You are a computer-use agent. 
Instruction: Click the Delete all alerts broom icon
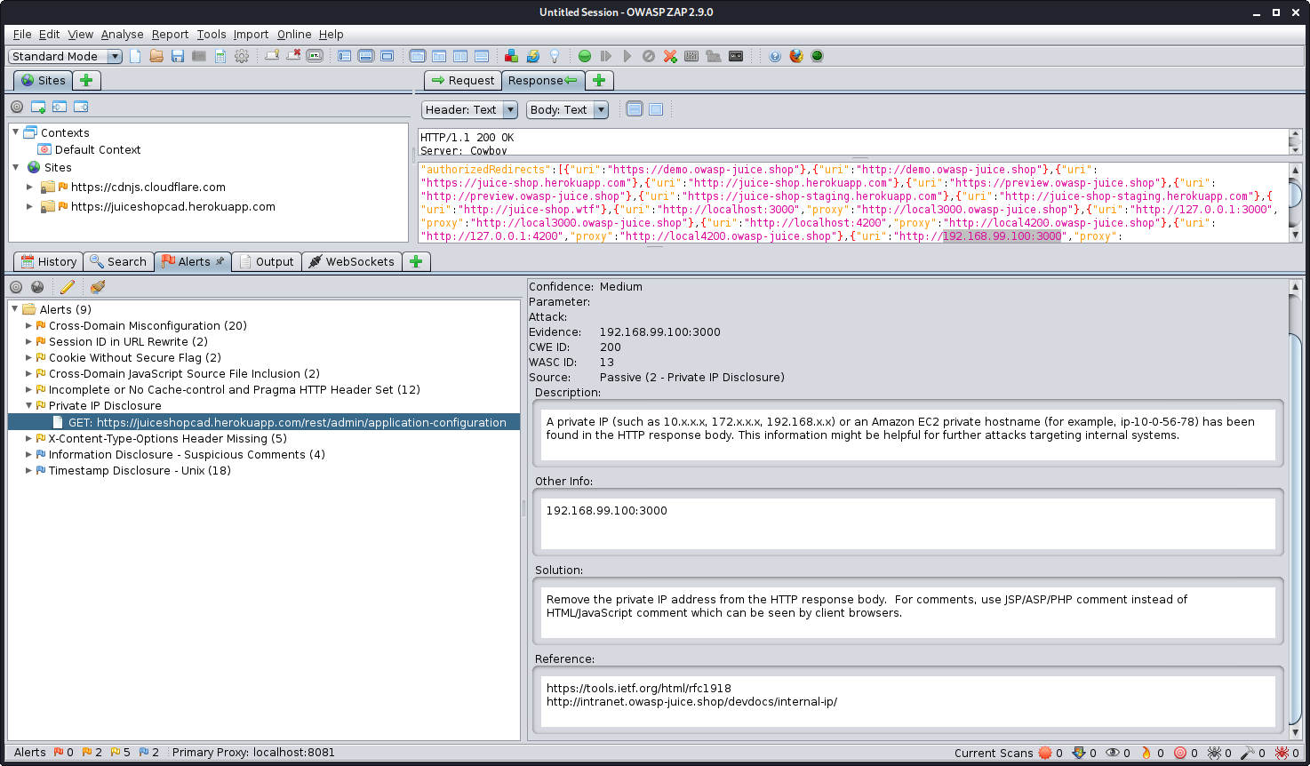pyautogui.click(x=98, y=287)
